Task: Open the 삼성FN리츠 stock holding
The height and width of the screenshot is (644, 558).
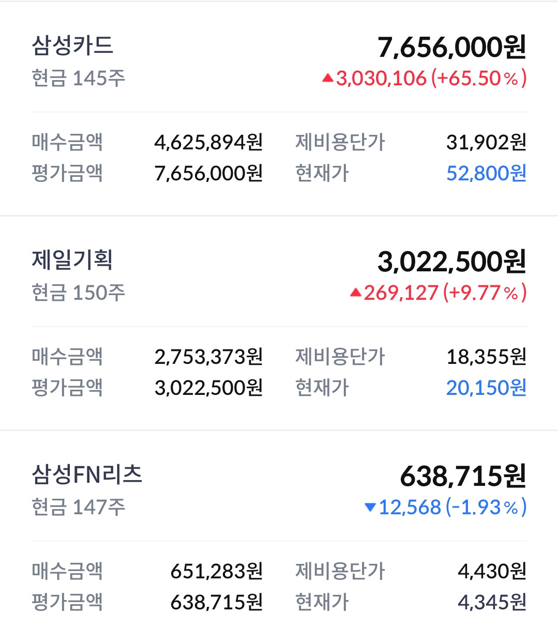Action: click(x=87, y=474)
